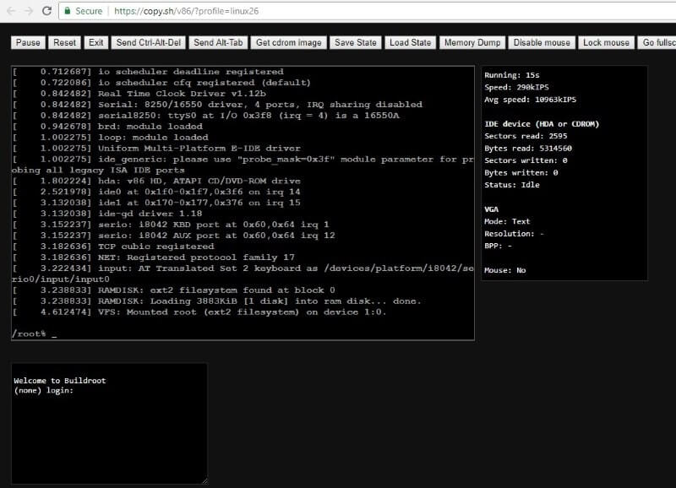Image resolution: width=676 pixels, height=488 pixels.
Task: Click the Save State button
Action: click(356, 42)
